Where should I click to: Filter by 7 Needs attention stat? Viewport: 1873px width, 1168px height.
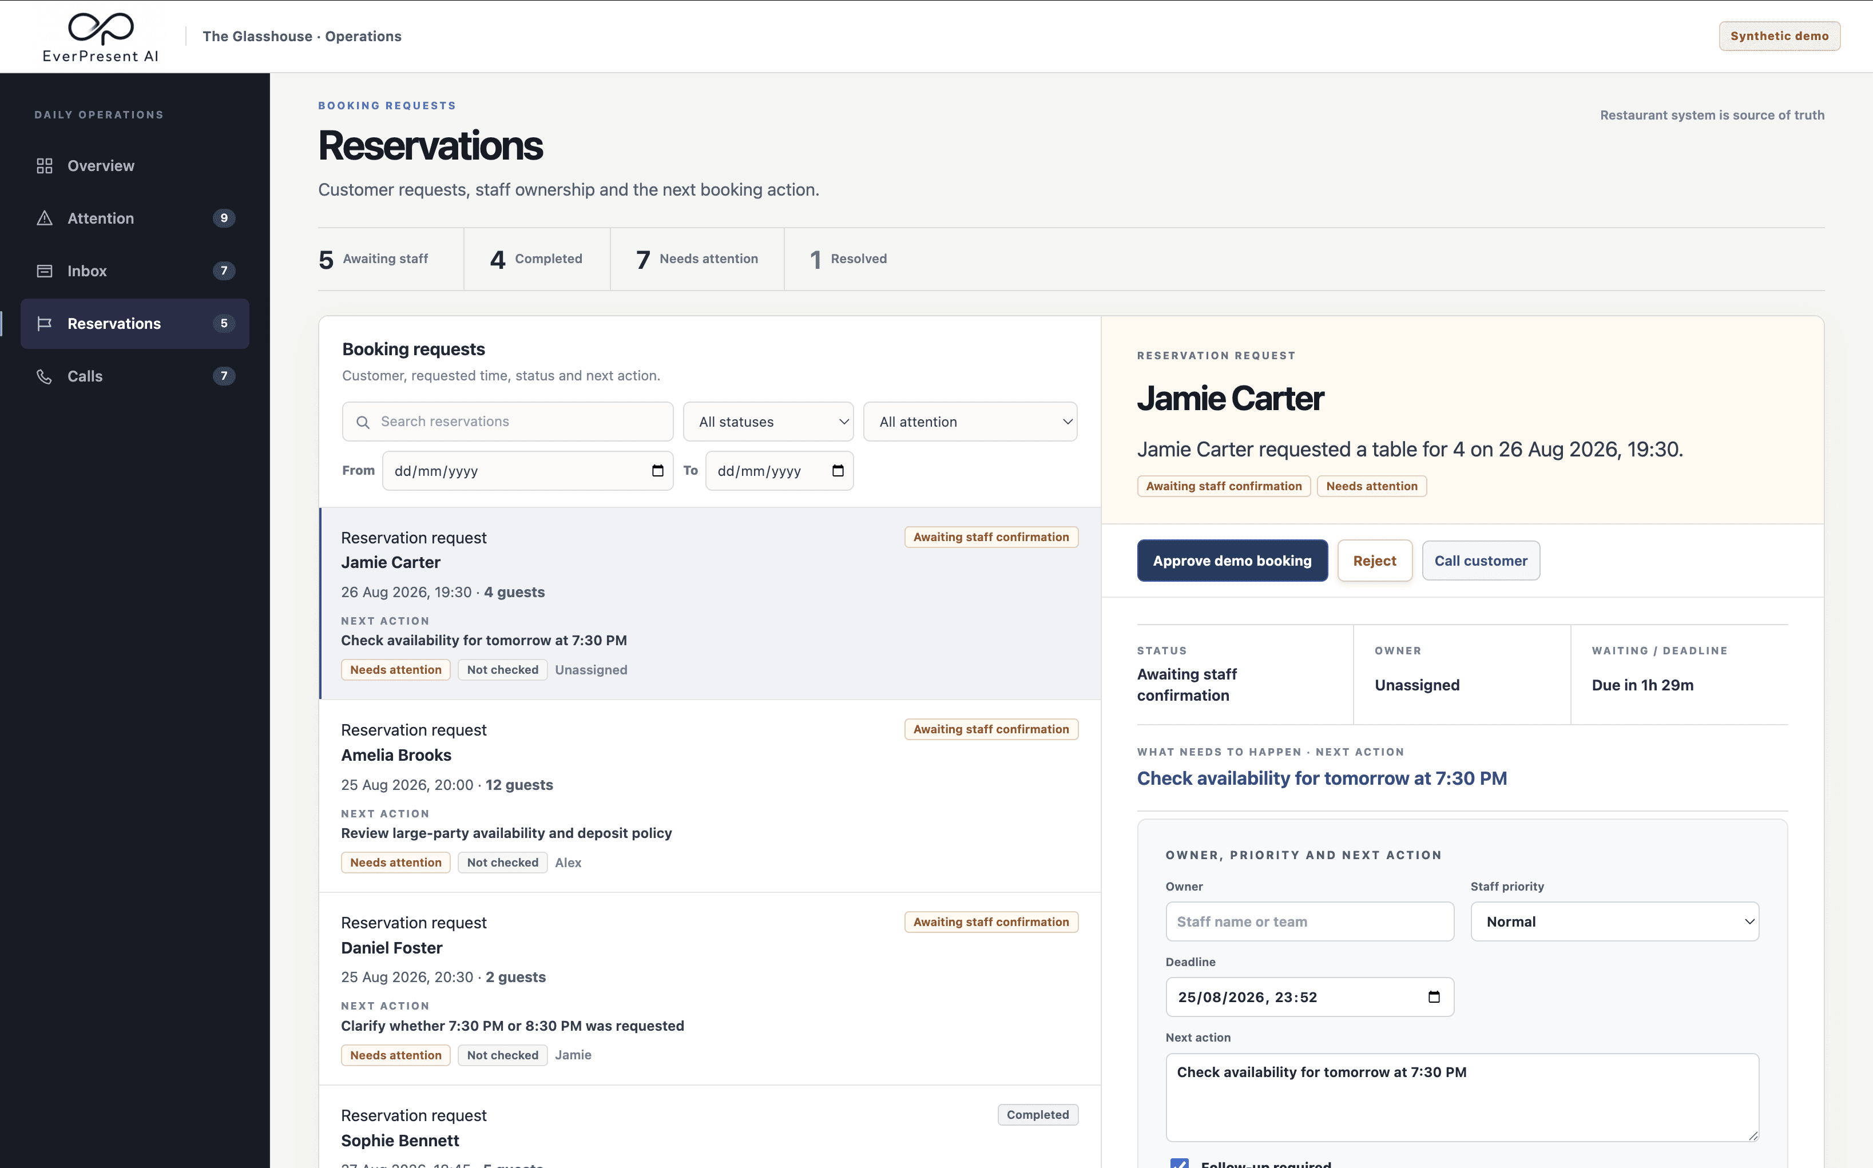697,259
